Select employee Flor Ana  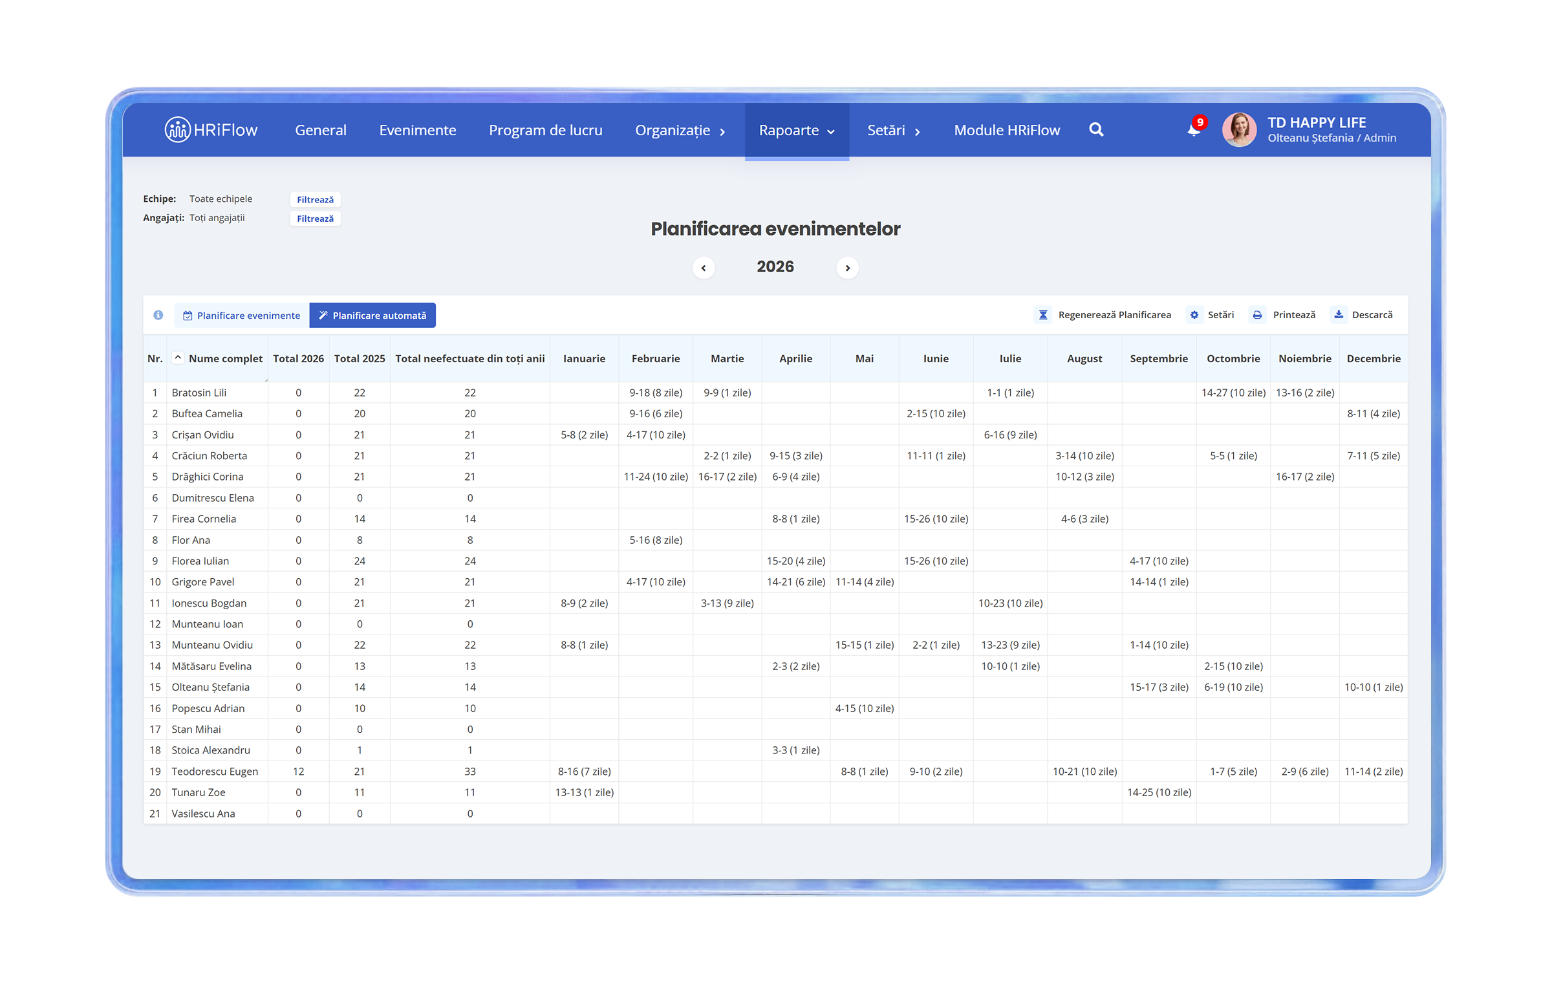(191, 540)
